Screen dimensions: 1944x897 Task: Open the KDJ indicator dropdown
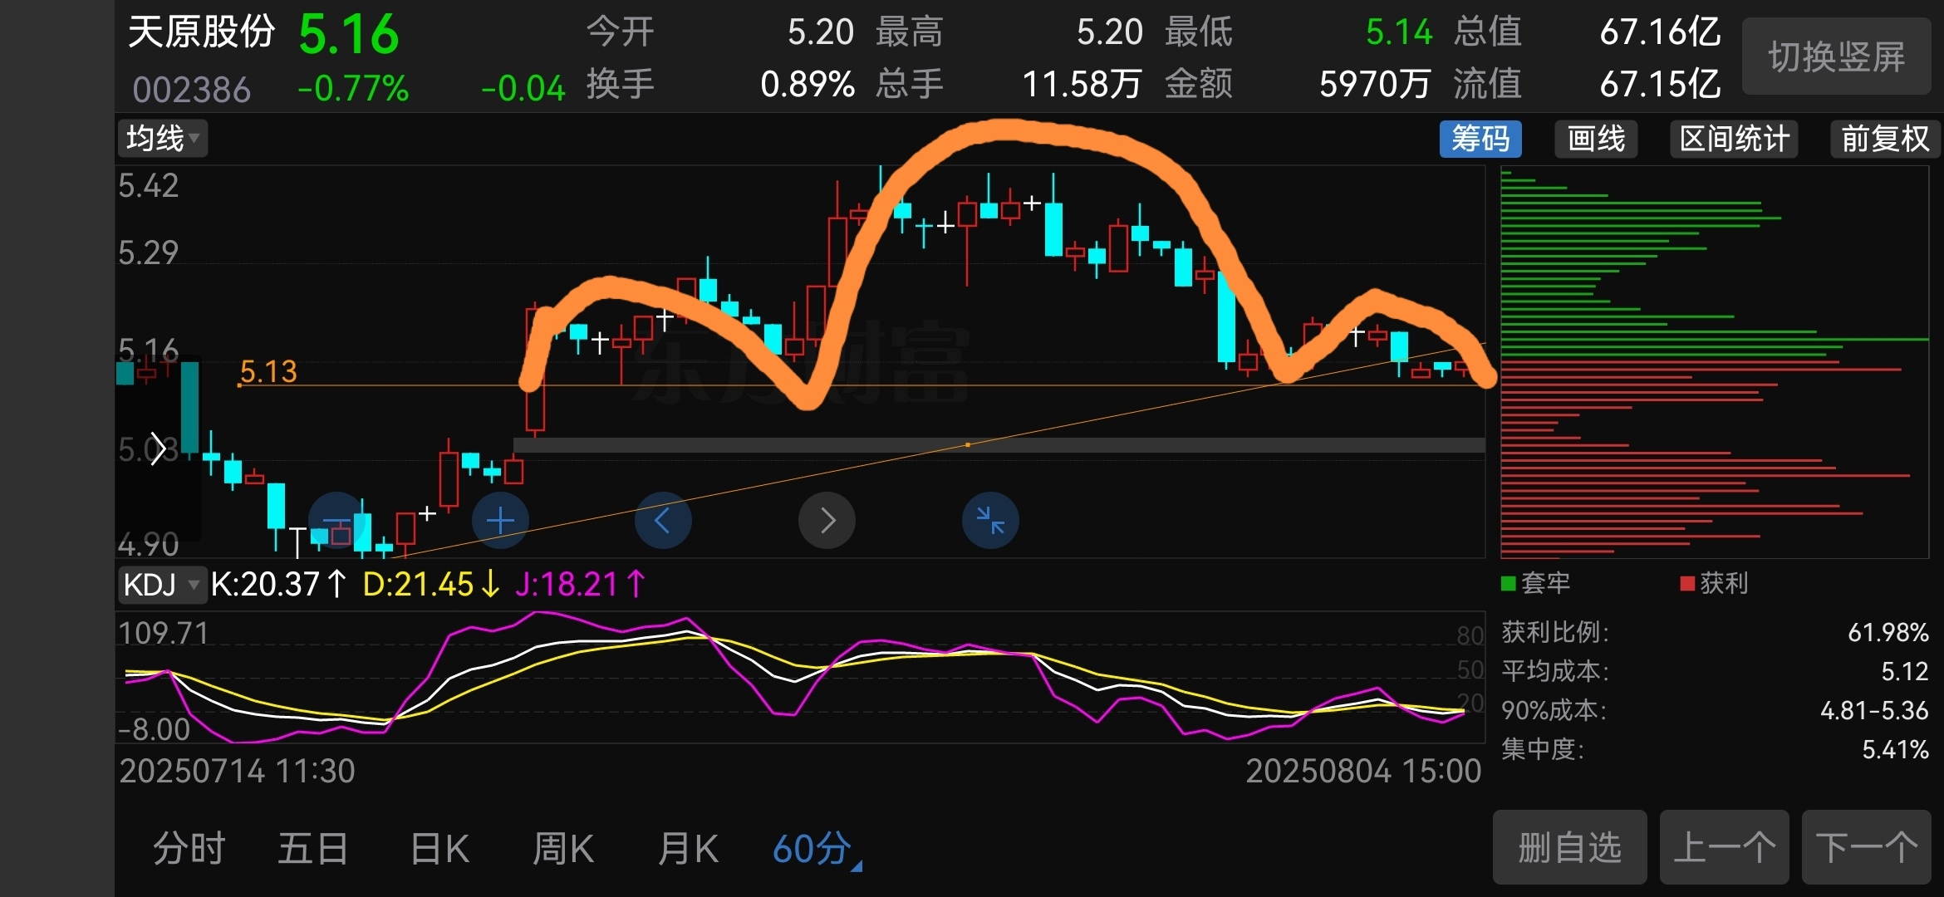[162, 585]
